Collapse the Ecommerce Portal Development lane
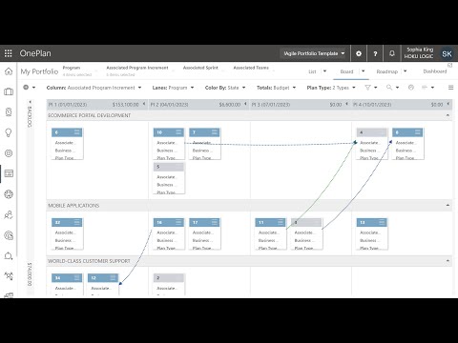 [x=448, y=115]
